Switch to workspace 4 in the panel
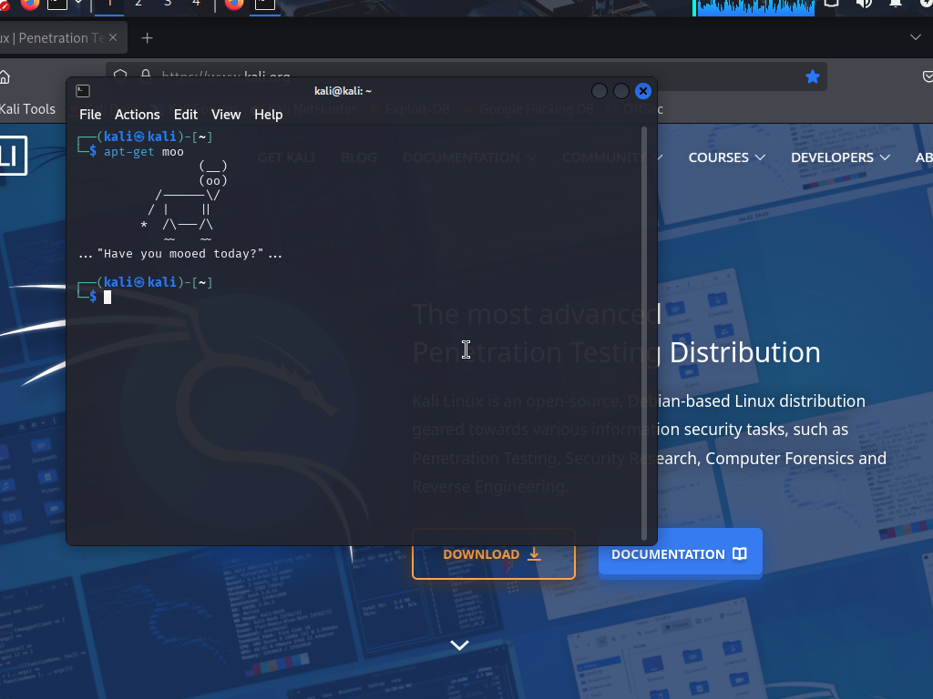 click(197, 4)
